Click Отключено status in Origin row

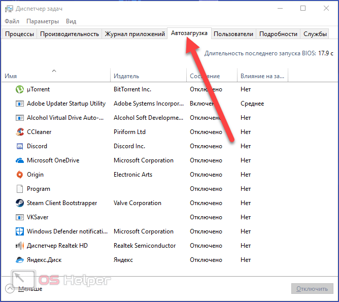[x=206, y=175]
